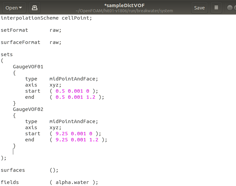Create a new document with the new-tab icon
This screenshot has height=186, width=236.
coord(34,7)
